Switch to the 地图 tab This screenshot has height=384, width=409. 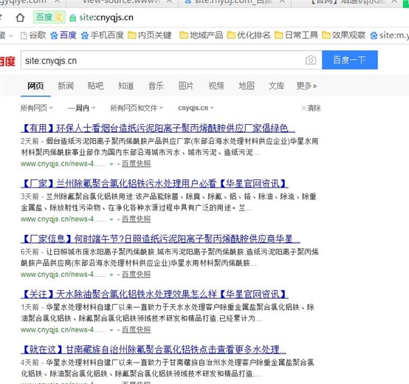[247, 86]
